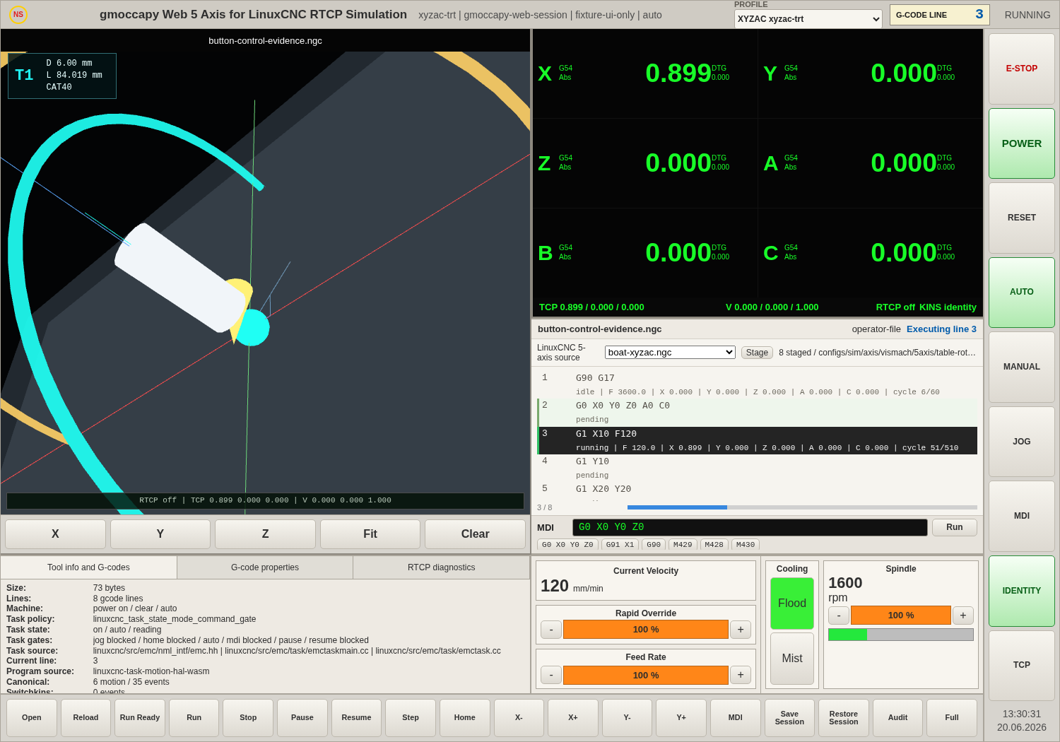
Task: Open the PROFILE XYZAC xyzac-trt dropdown
Action: [x=808, y=19]
